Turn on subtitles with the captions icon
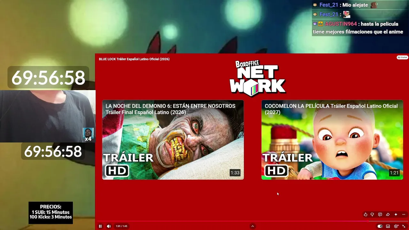The height and width of the screenshot is (230, 409). coord(388,226)
